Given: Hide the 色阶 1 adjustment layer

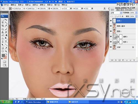Looking at the screenshot, I should (111, 42).
